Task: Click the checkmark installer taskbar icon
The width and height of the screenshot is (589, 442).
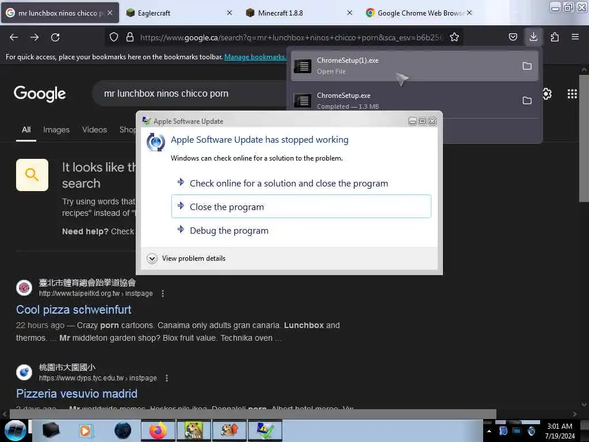Action: point(265,430)
